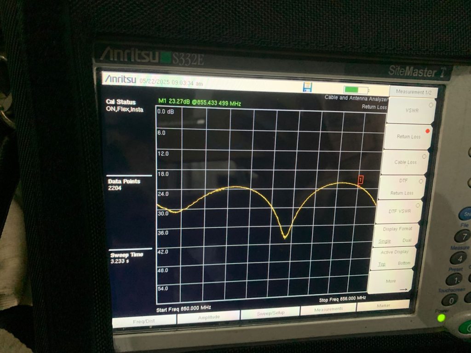
Task: Select the Return Loss measurement
Action: (x=408, y=137)
